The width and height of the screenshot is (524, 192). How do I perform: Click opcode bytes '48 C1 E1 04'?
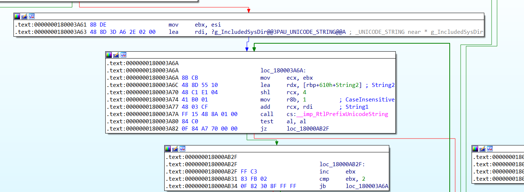[200, 92]
